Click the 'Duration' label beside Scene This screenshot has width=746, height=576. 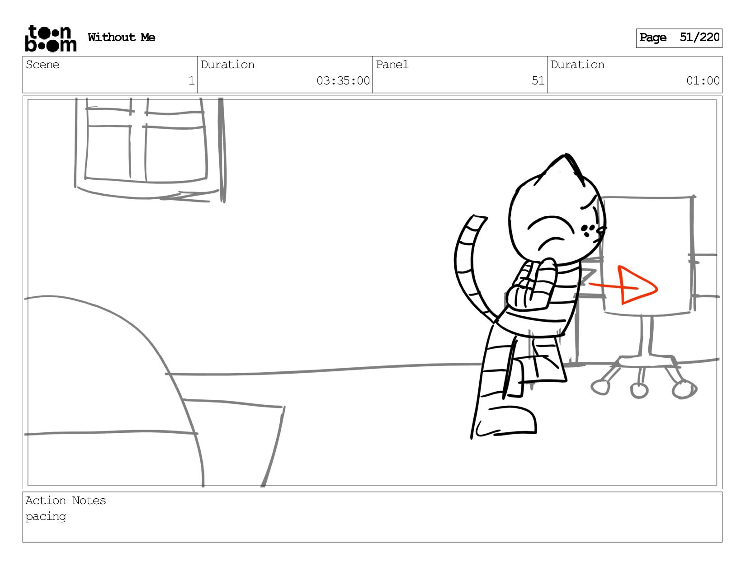227,65
